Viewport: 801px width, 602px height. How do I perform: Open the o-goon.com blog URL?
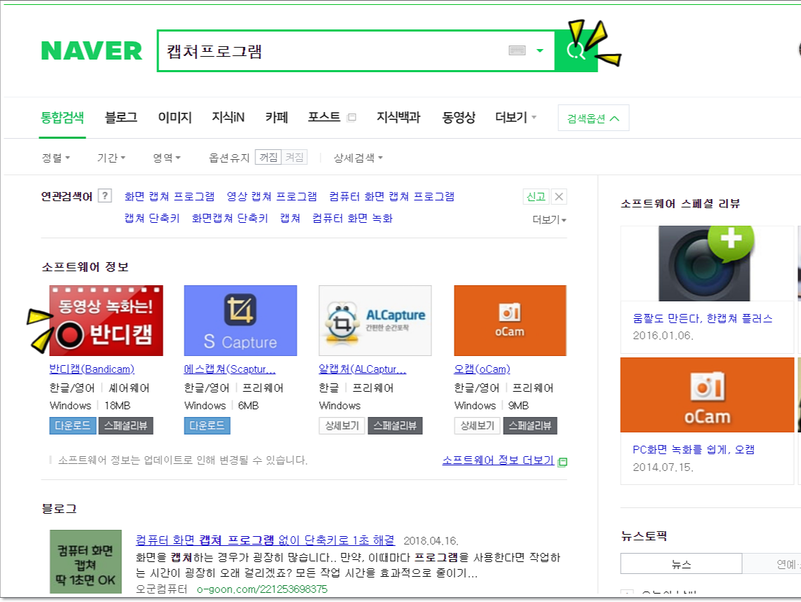(262, 589)
